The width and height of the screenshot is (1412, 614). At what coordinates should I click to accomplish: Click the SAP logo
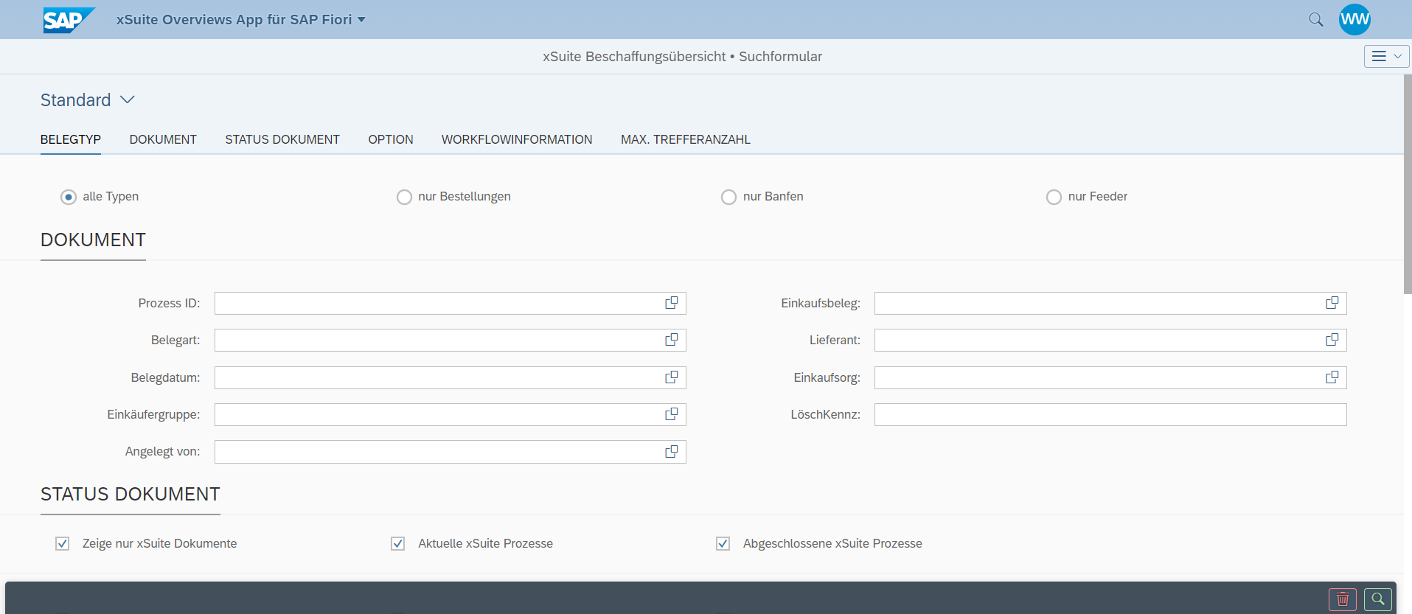(x=68, y=20)
